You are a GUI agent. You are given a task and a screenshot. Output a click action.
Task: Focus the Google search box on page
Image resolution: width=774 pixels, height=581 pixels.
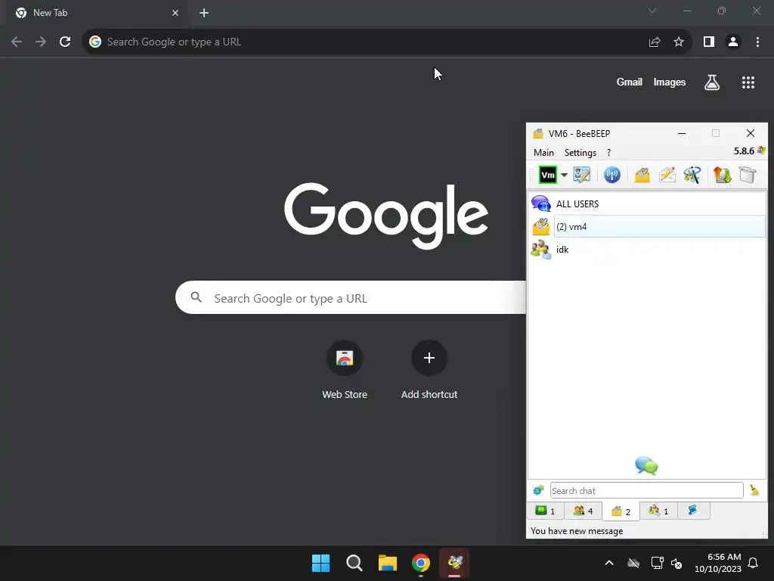click(351, 297)
